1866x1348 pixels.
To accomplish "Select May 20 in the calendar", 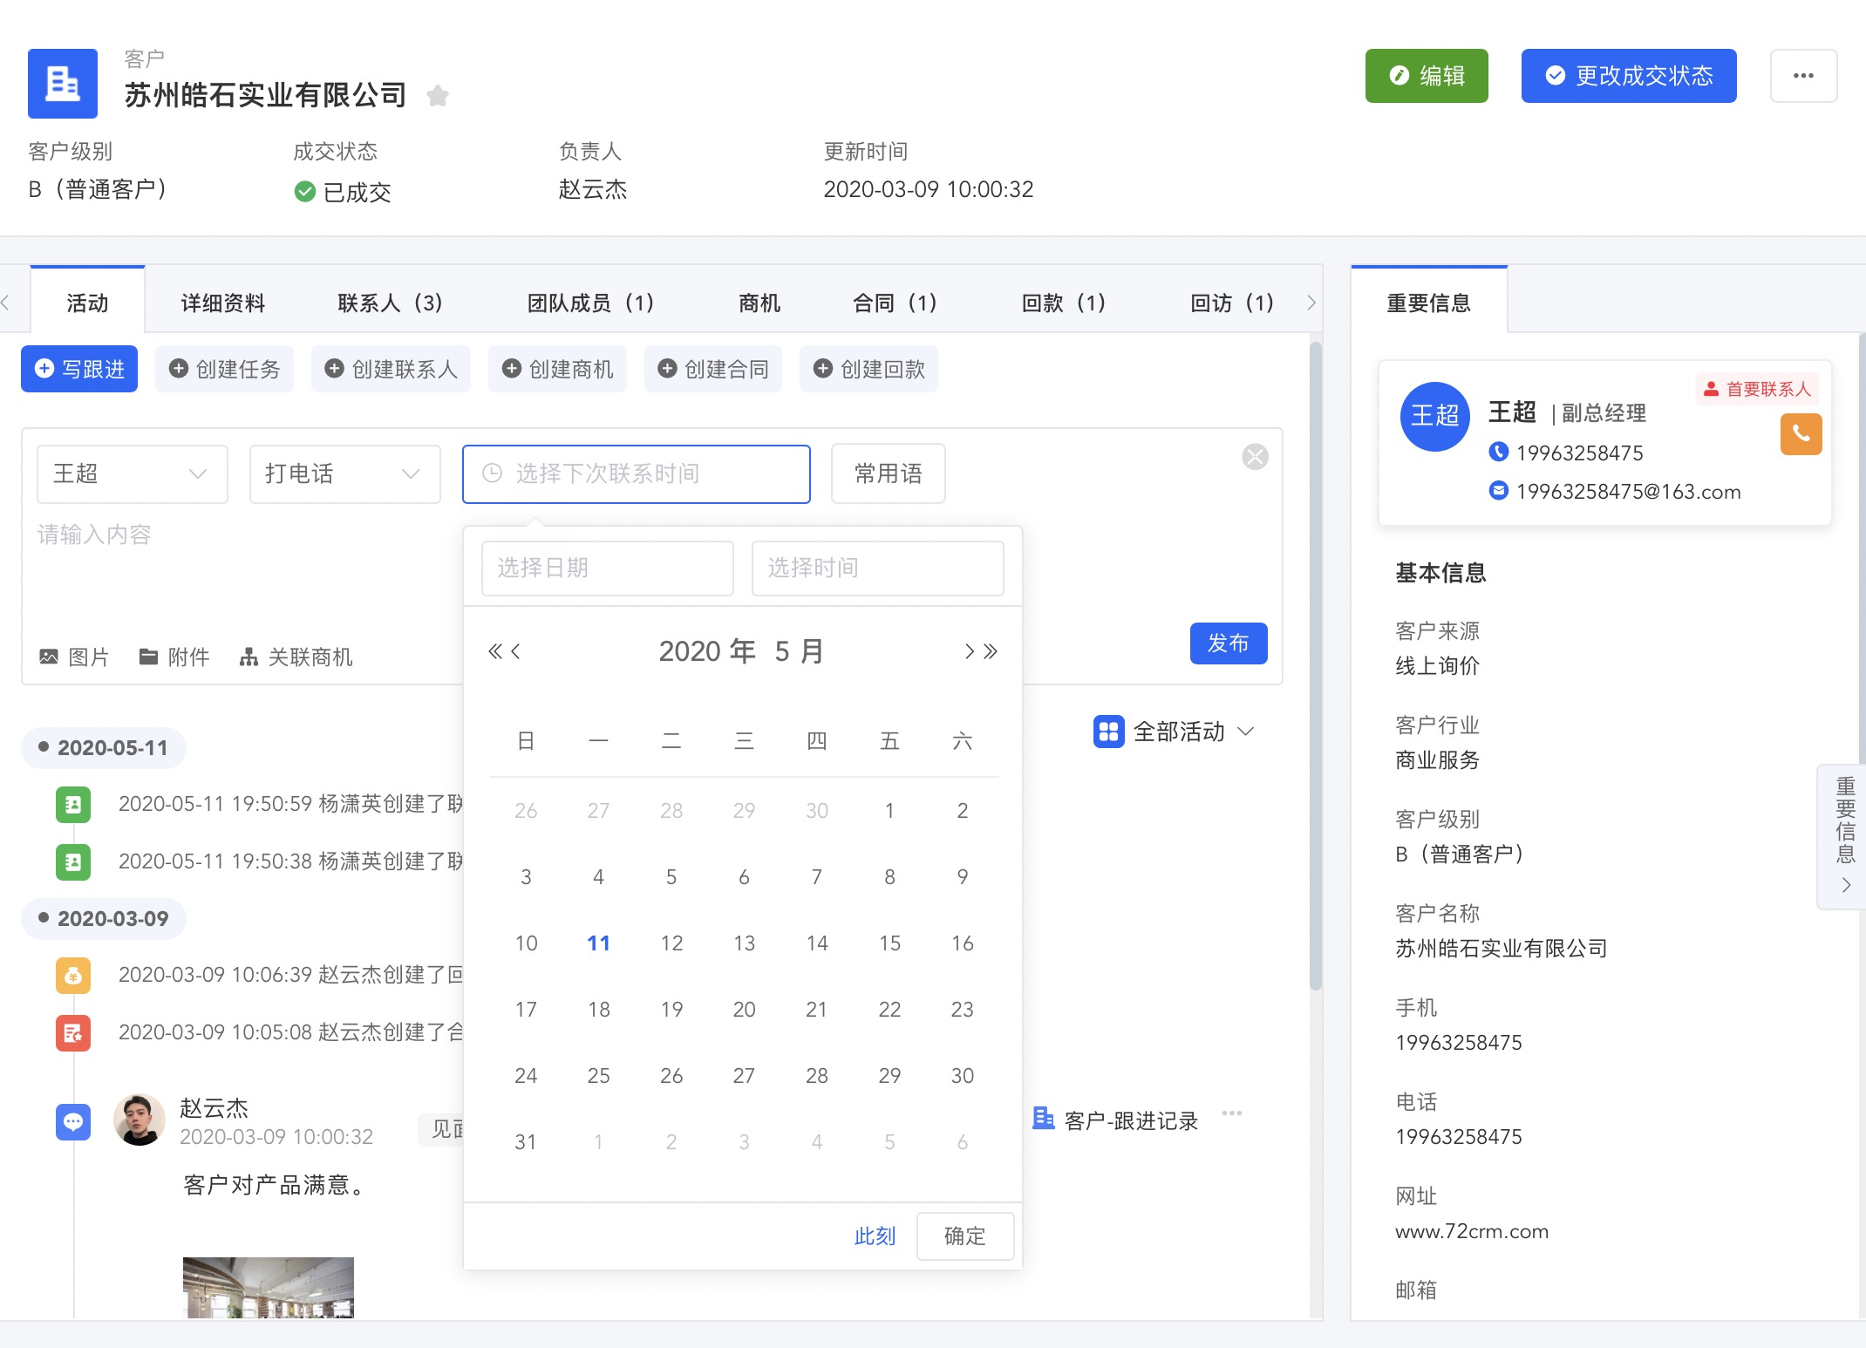I will tap(744, 1009).
